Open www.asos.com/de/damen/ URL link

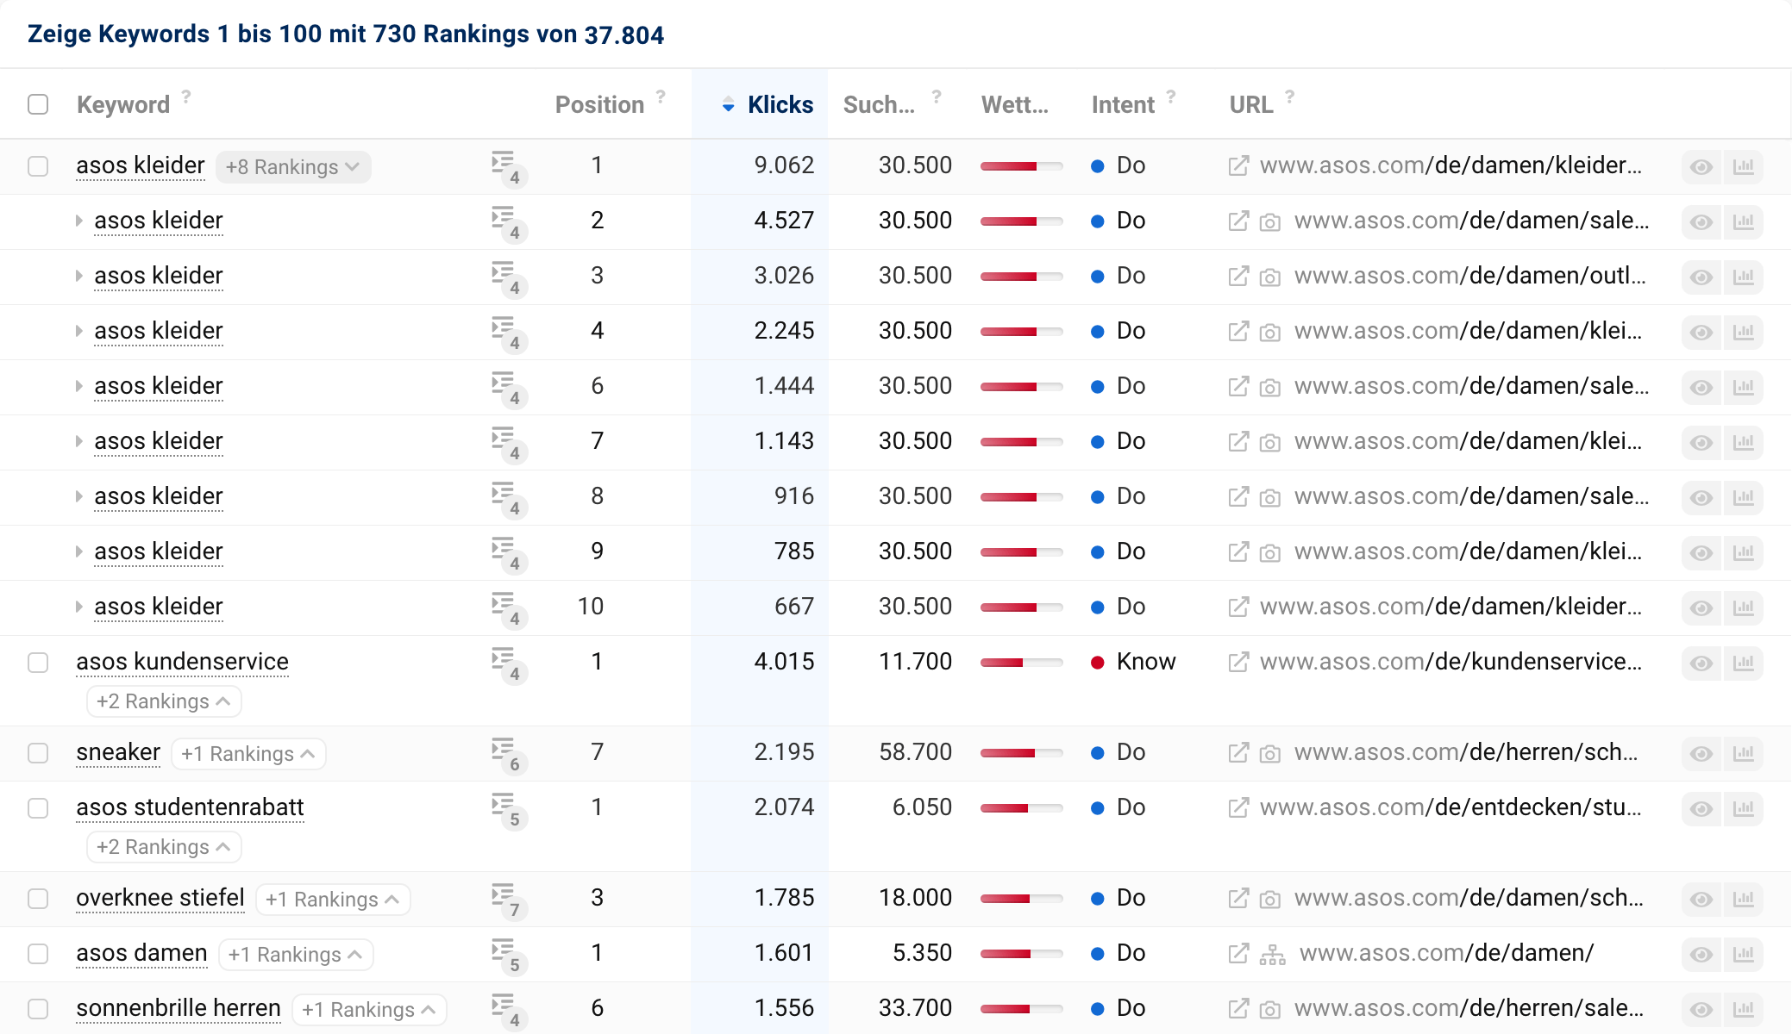[x=1446, y=953]
